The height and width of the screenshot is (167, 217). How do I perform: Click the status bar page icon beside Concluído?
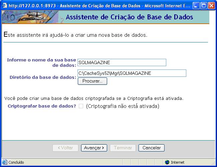coord(4,162)
